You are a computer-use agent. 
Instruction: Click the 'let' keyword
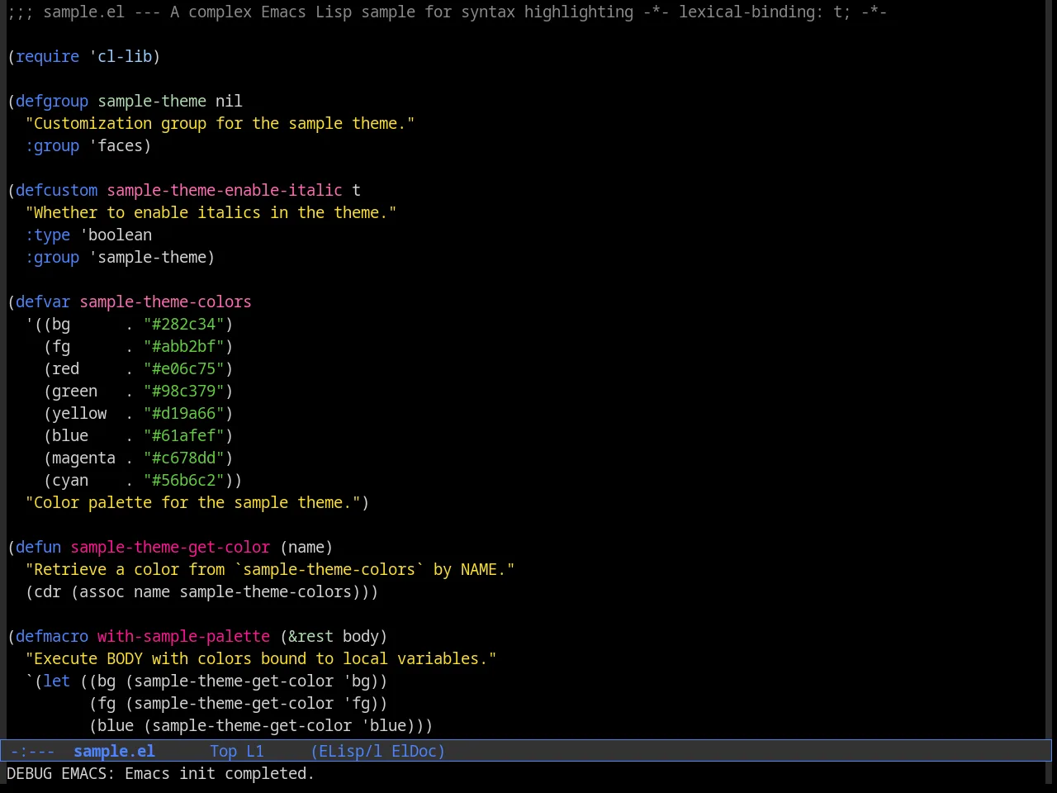coord(56,681)
